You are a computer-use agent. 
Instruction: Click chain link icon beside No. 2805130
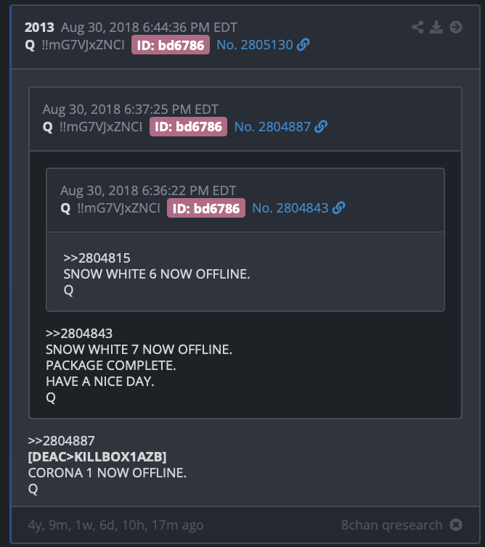point(303,45)
